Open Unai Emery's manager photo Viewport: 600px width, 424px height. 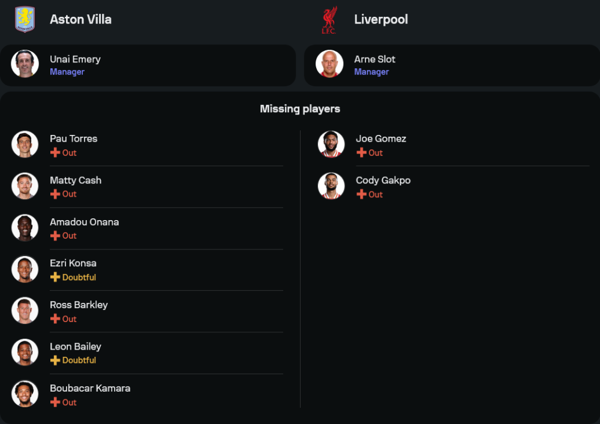pyautogui.click(x=25, y=64)
